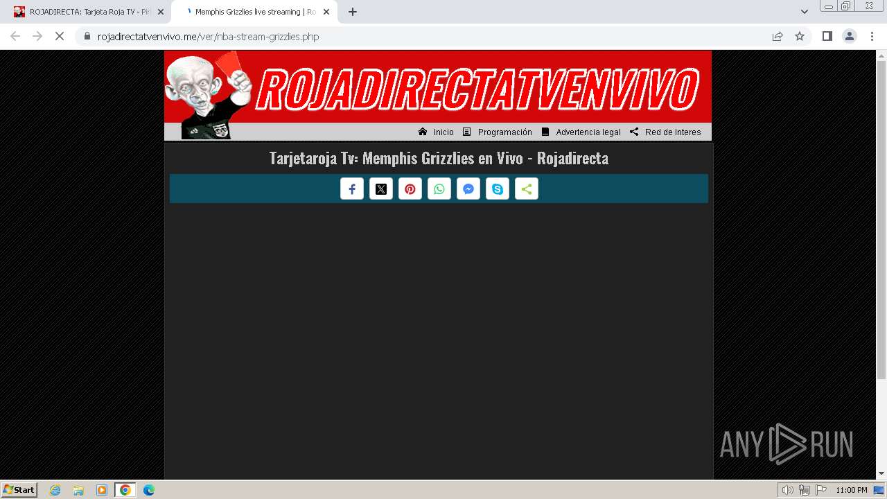This screenshot has height=499, width=887.
Task: Open the green ShareThis more-options button
Action: 527,189
